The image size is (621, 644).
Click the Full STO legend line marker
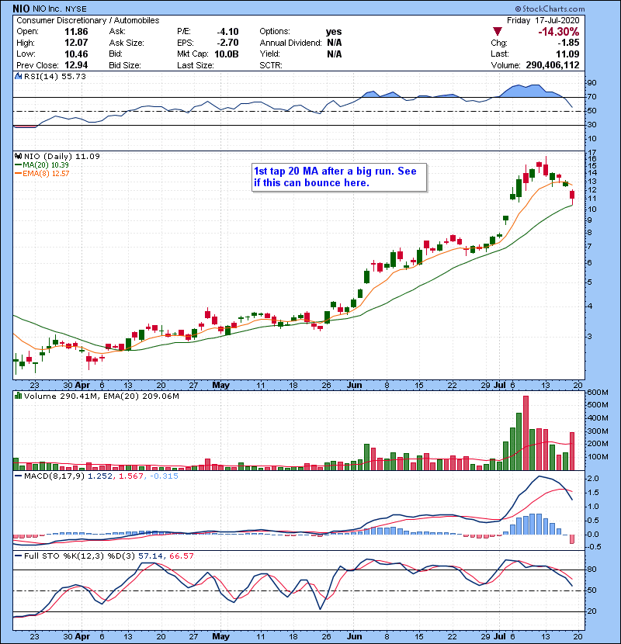click(18, 556)
